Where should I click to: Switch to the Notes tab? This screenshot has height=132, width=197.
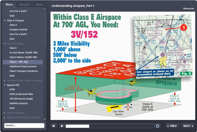coord(40,4)
